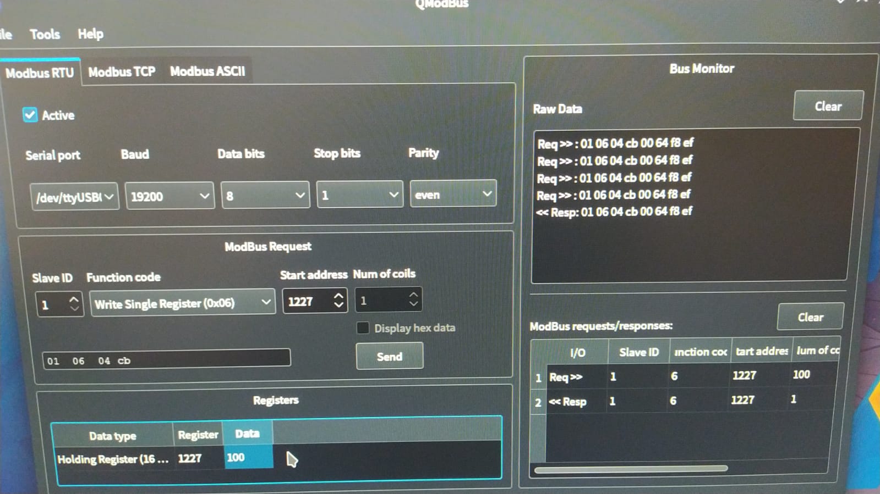This screenshot has height=494, width=880.
Task: Click the Start address column header in table
Action: coord(762,351)
